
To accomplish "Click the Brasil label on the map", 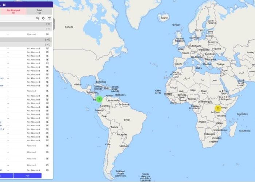I will coord(127,119).
